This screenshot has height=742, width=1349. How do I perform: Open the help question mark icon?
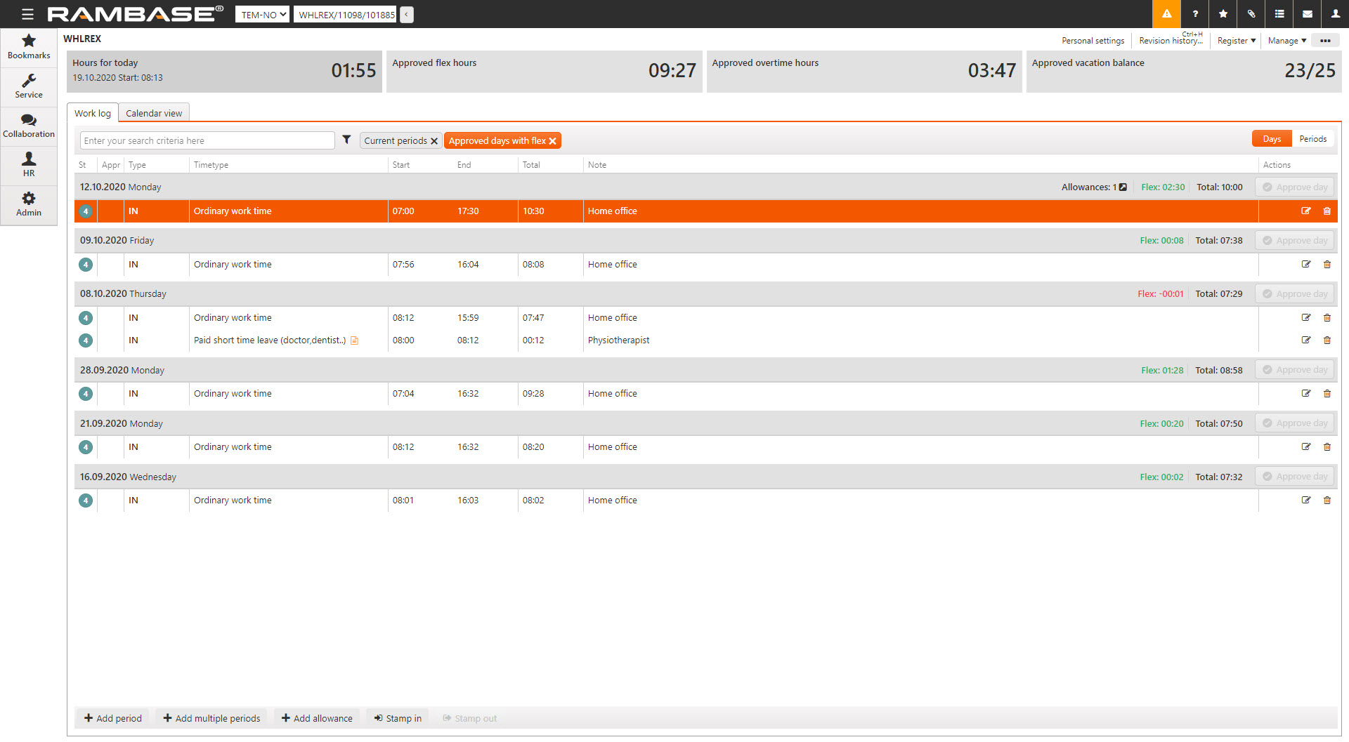1194,14
